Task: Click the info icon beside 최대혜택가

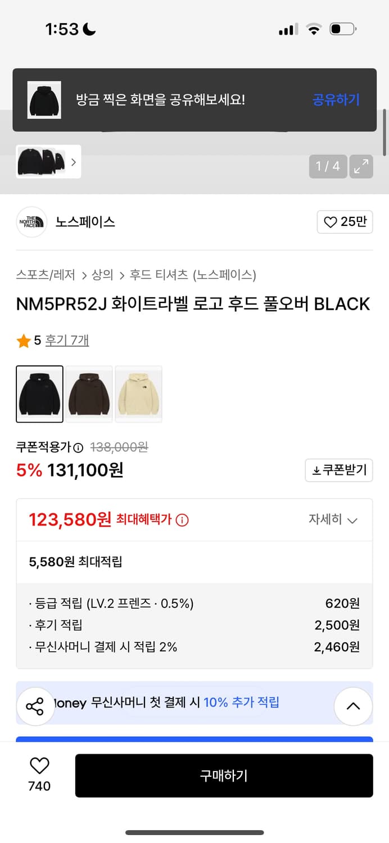Action: coord(181,520)
